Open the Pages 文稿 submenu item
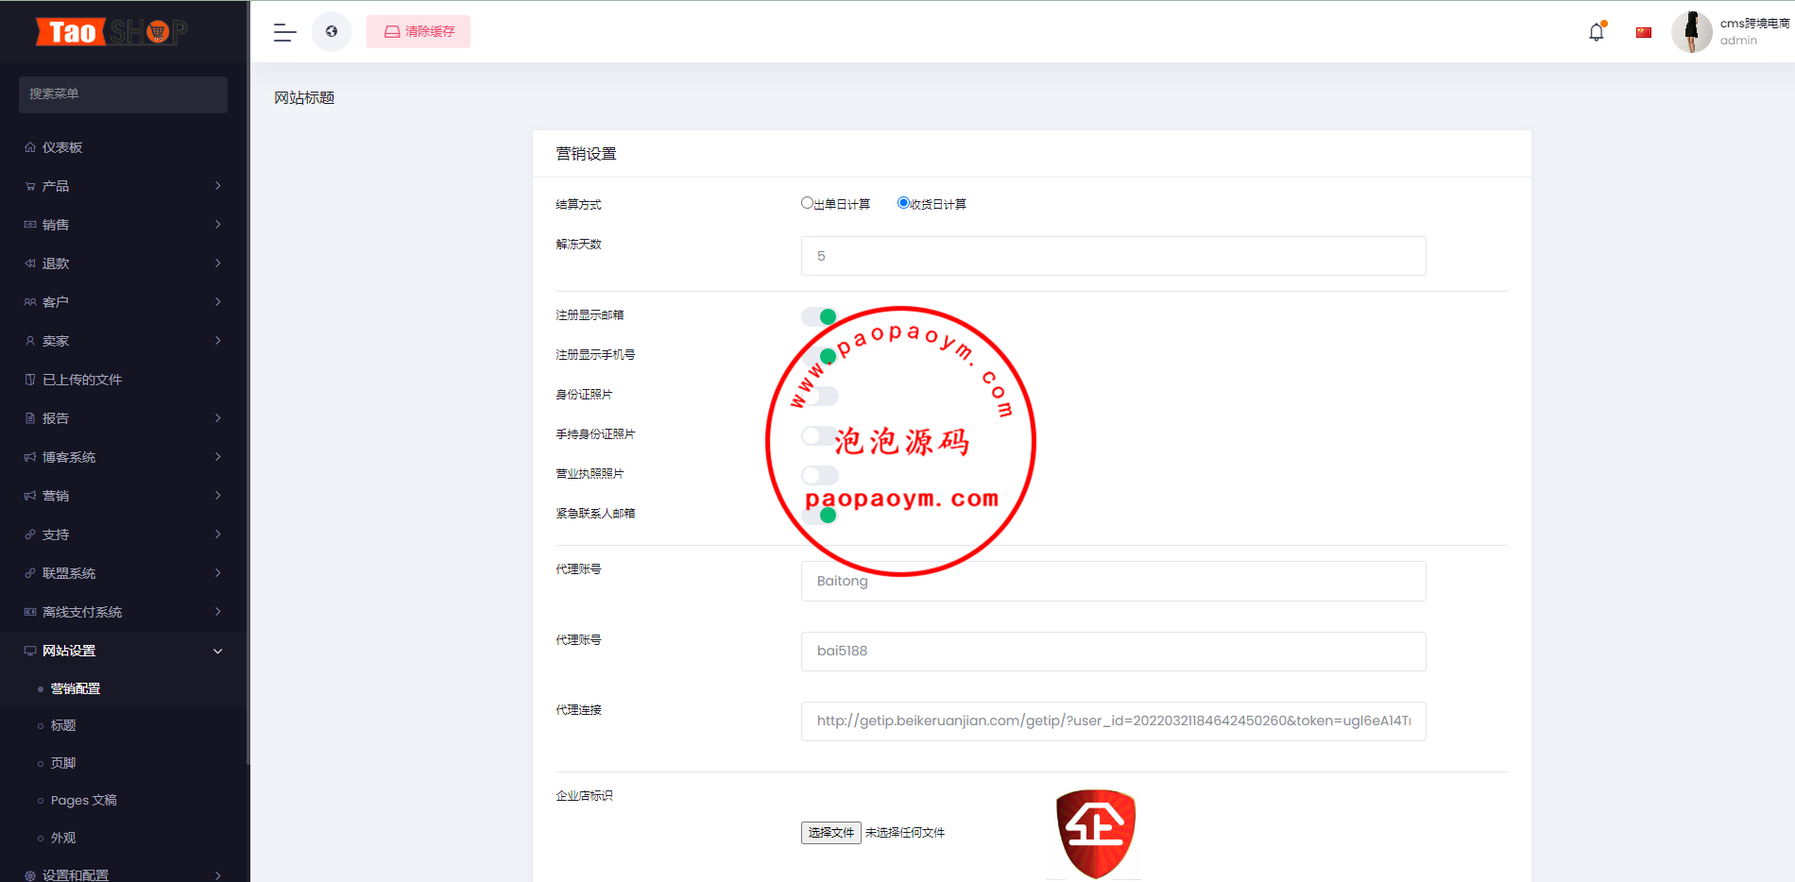Screen dimensions: 1795x882 [x=83, y=800]
